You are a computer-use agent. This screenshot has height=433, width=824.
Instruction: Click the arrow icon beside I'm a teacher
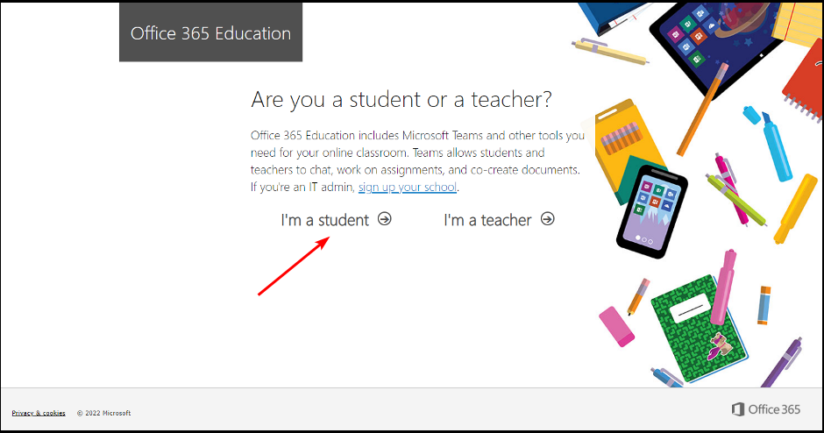point(548,218)
